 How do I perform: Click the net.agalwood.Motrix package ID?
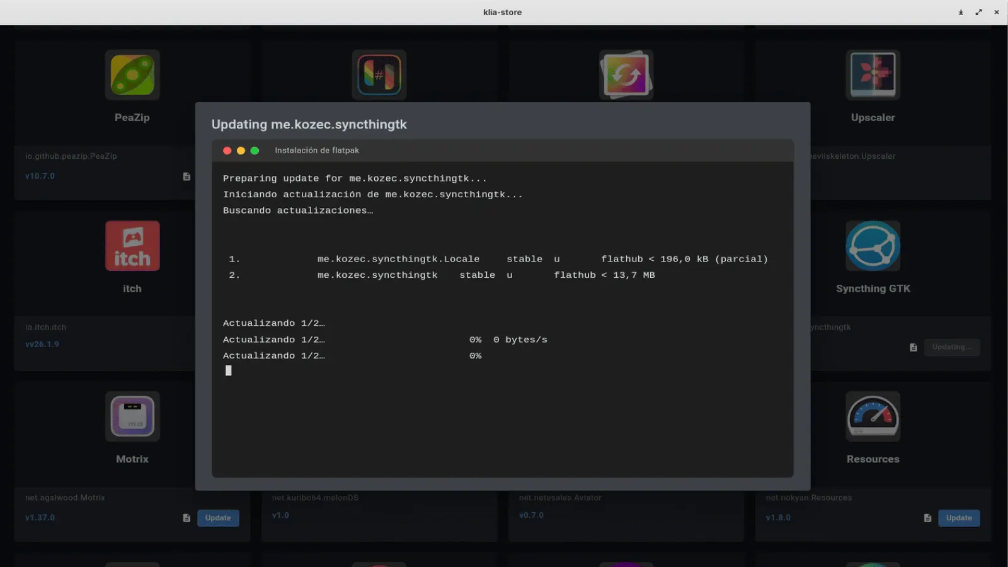(65, 498)
